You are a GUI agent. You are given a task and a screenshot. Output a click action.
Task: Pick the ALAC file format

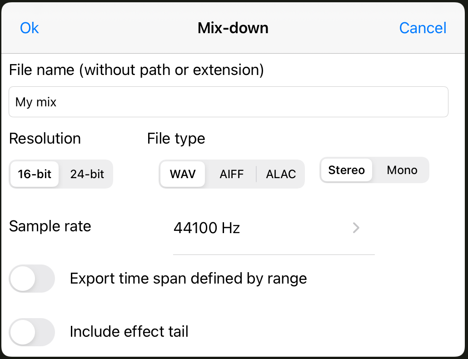[x=281, y=174]
